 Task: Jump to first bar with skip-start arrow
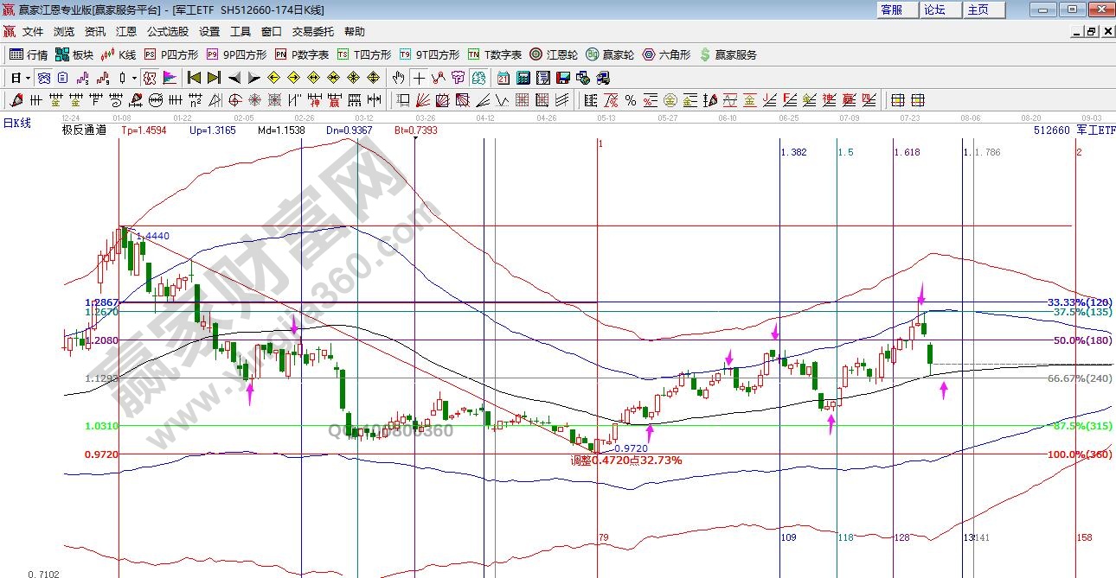click(x=194, y=78)
